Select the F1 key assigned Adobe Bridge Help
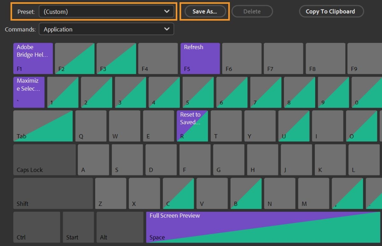Screen dimensions: 382x246 [x=33, y=58]
